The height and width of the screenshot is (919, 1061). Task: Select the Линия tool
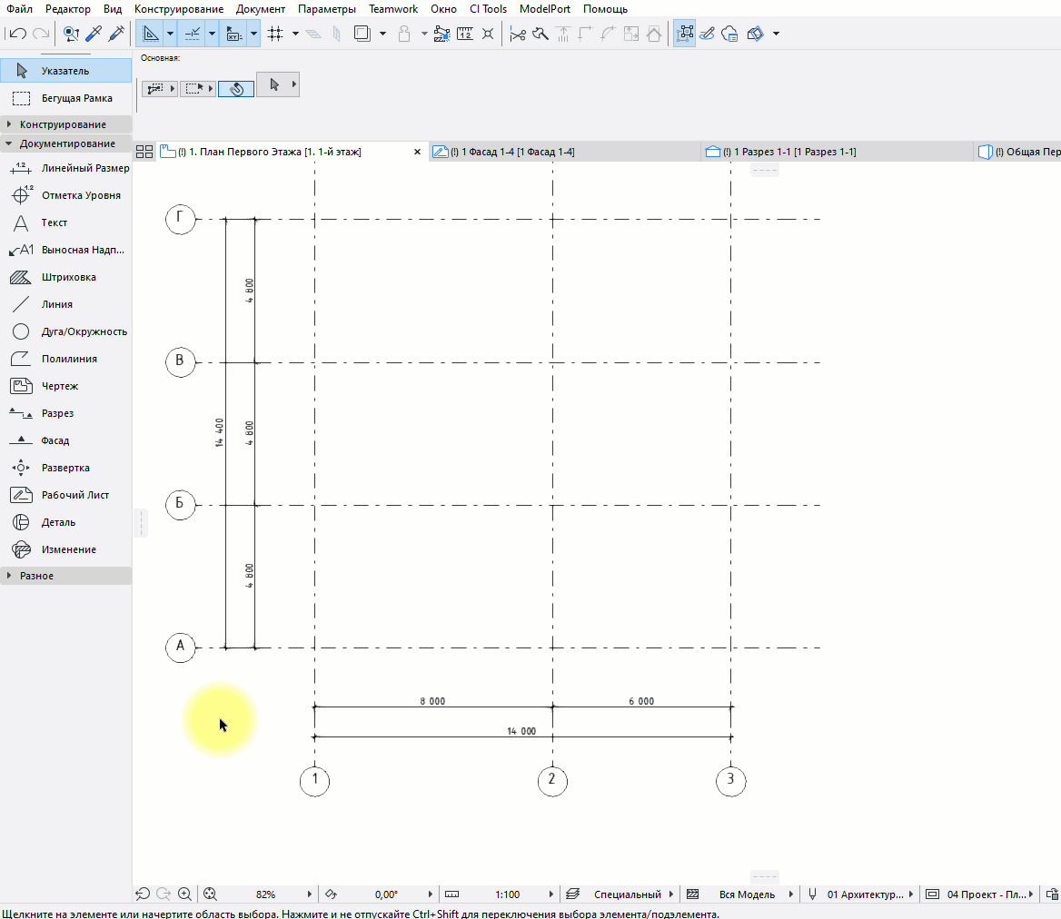click(65, 304)
